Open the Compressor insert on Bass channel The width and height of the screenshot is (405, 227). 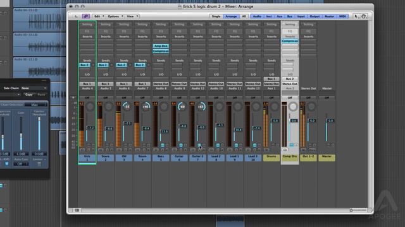tap(161, 51)
